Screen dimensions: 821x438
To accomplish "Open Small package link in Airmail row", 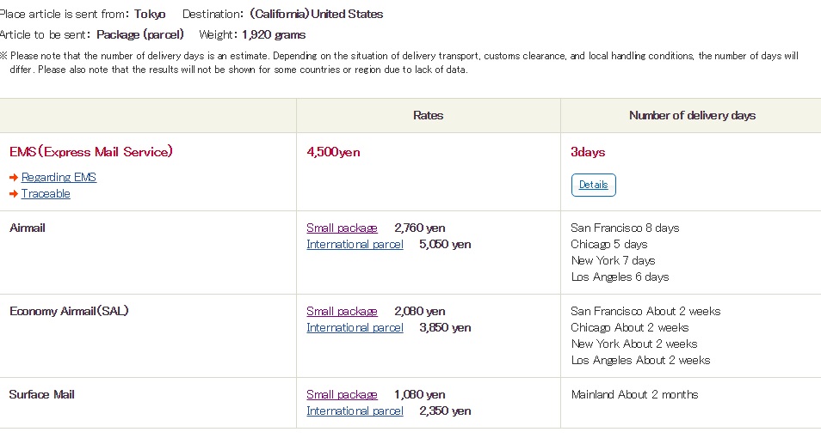I will [x=342, y=228].
